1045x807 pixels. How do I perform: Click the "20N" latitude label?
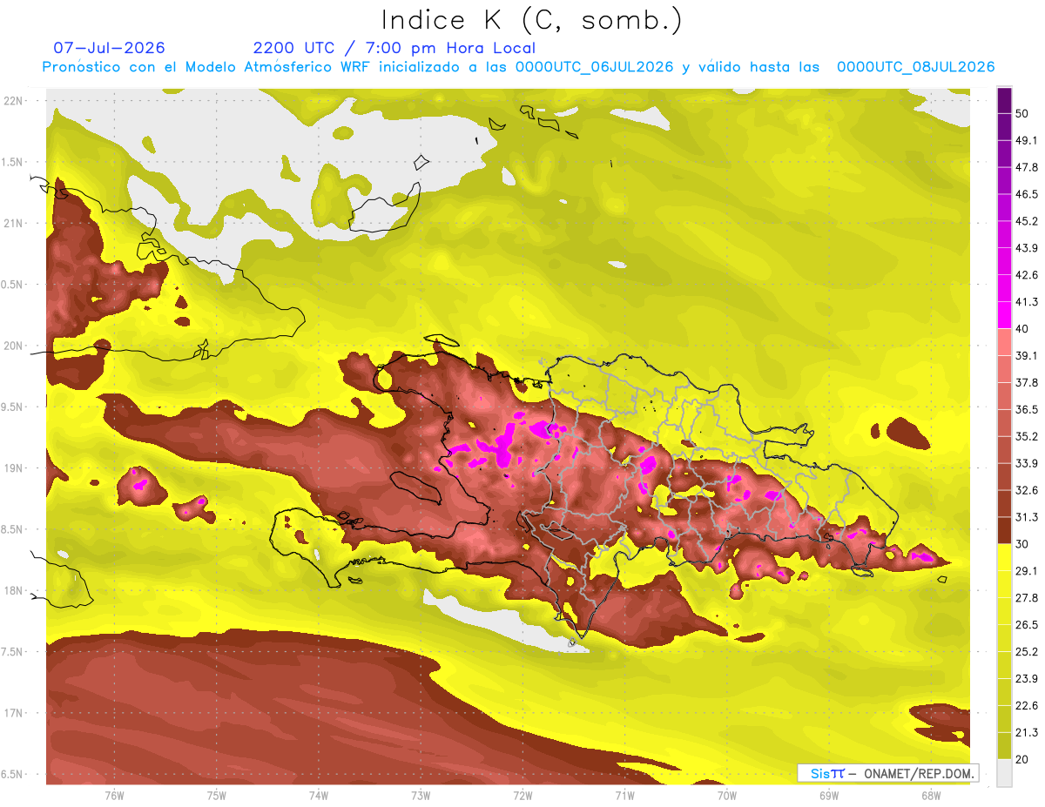click(x=13, y=346)
